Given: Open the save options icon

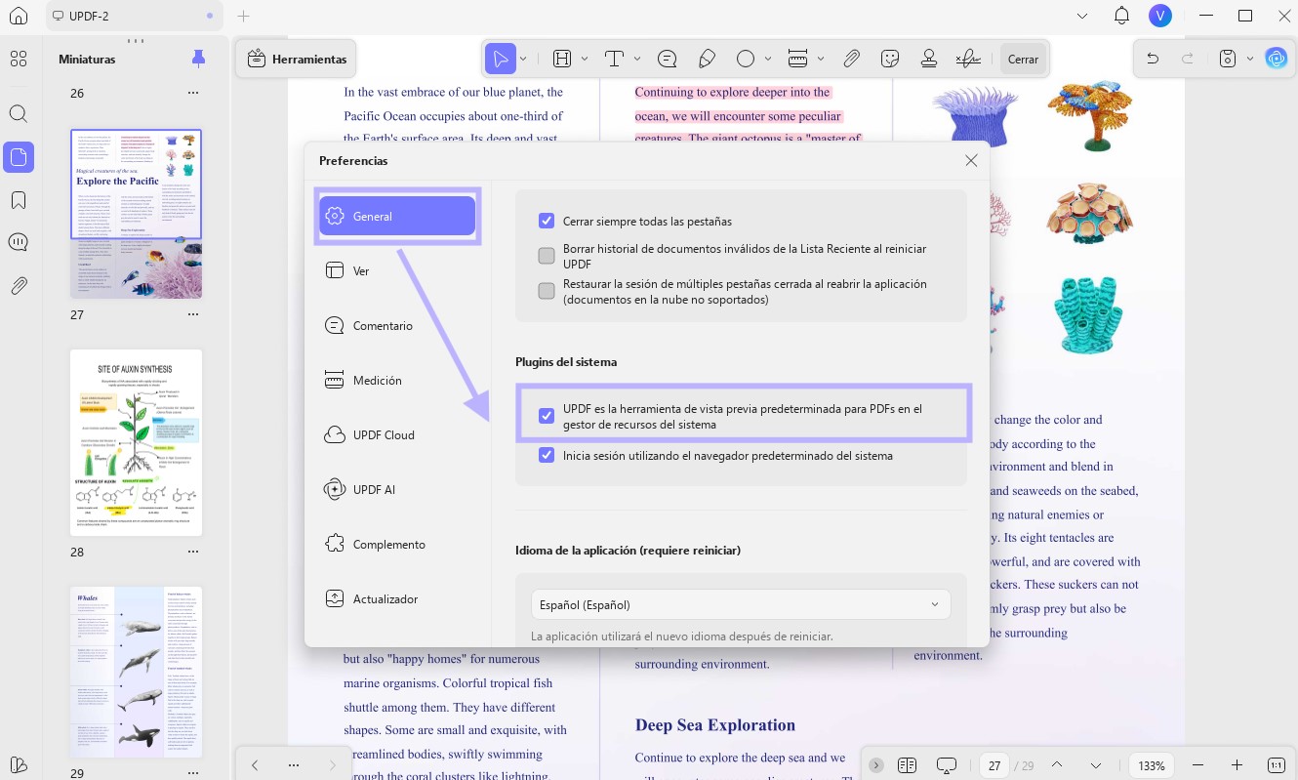Looking at the screenshot, I should 1229,59.
